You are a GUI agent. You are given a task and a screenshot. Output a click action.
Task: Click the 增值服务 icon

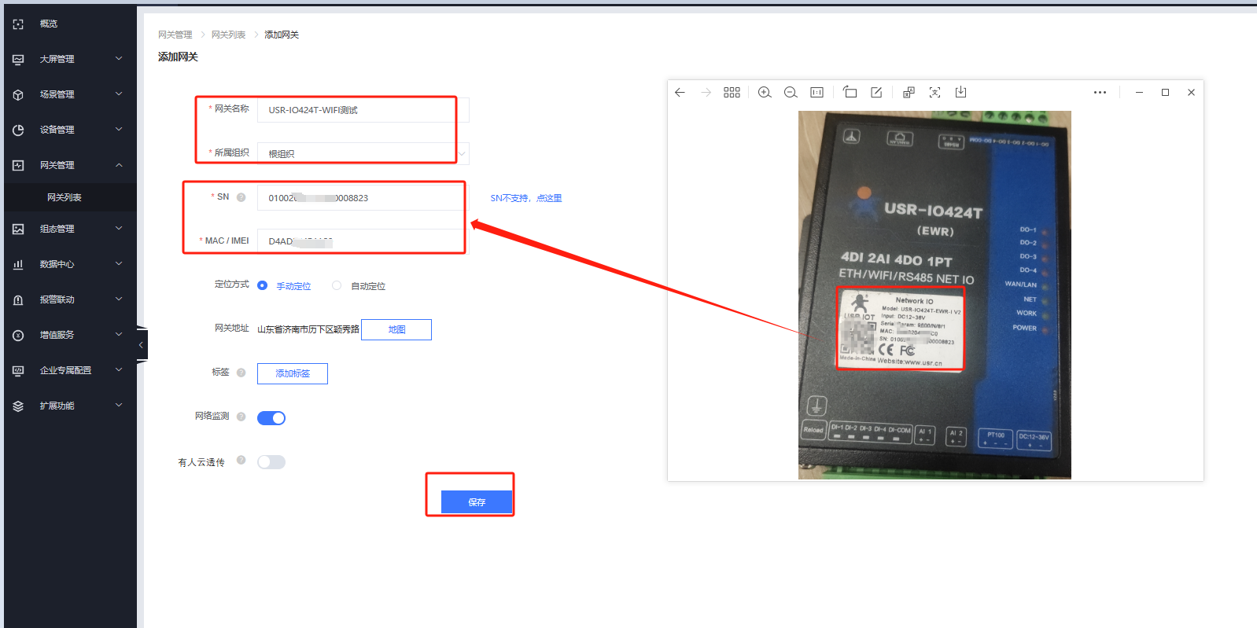pyautogui.click(x=18, y=336)
